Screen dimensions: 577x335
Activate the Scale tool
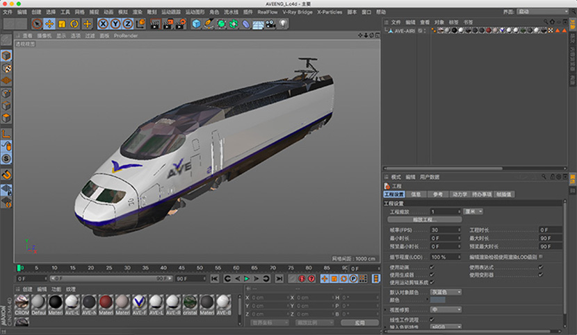[62, 24]
